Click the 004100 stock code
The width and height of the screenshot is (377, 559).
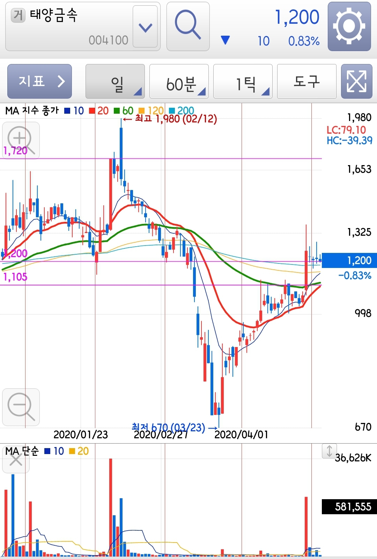point(109,40)
